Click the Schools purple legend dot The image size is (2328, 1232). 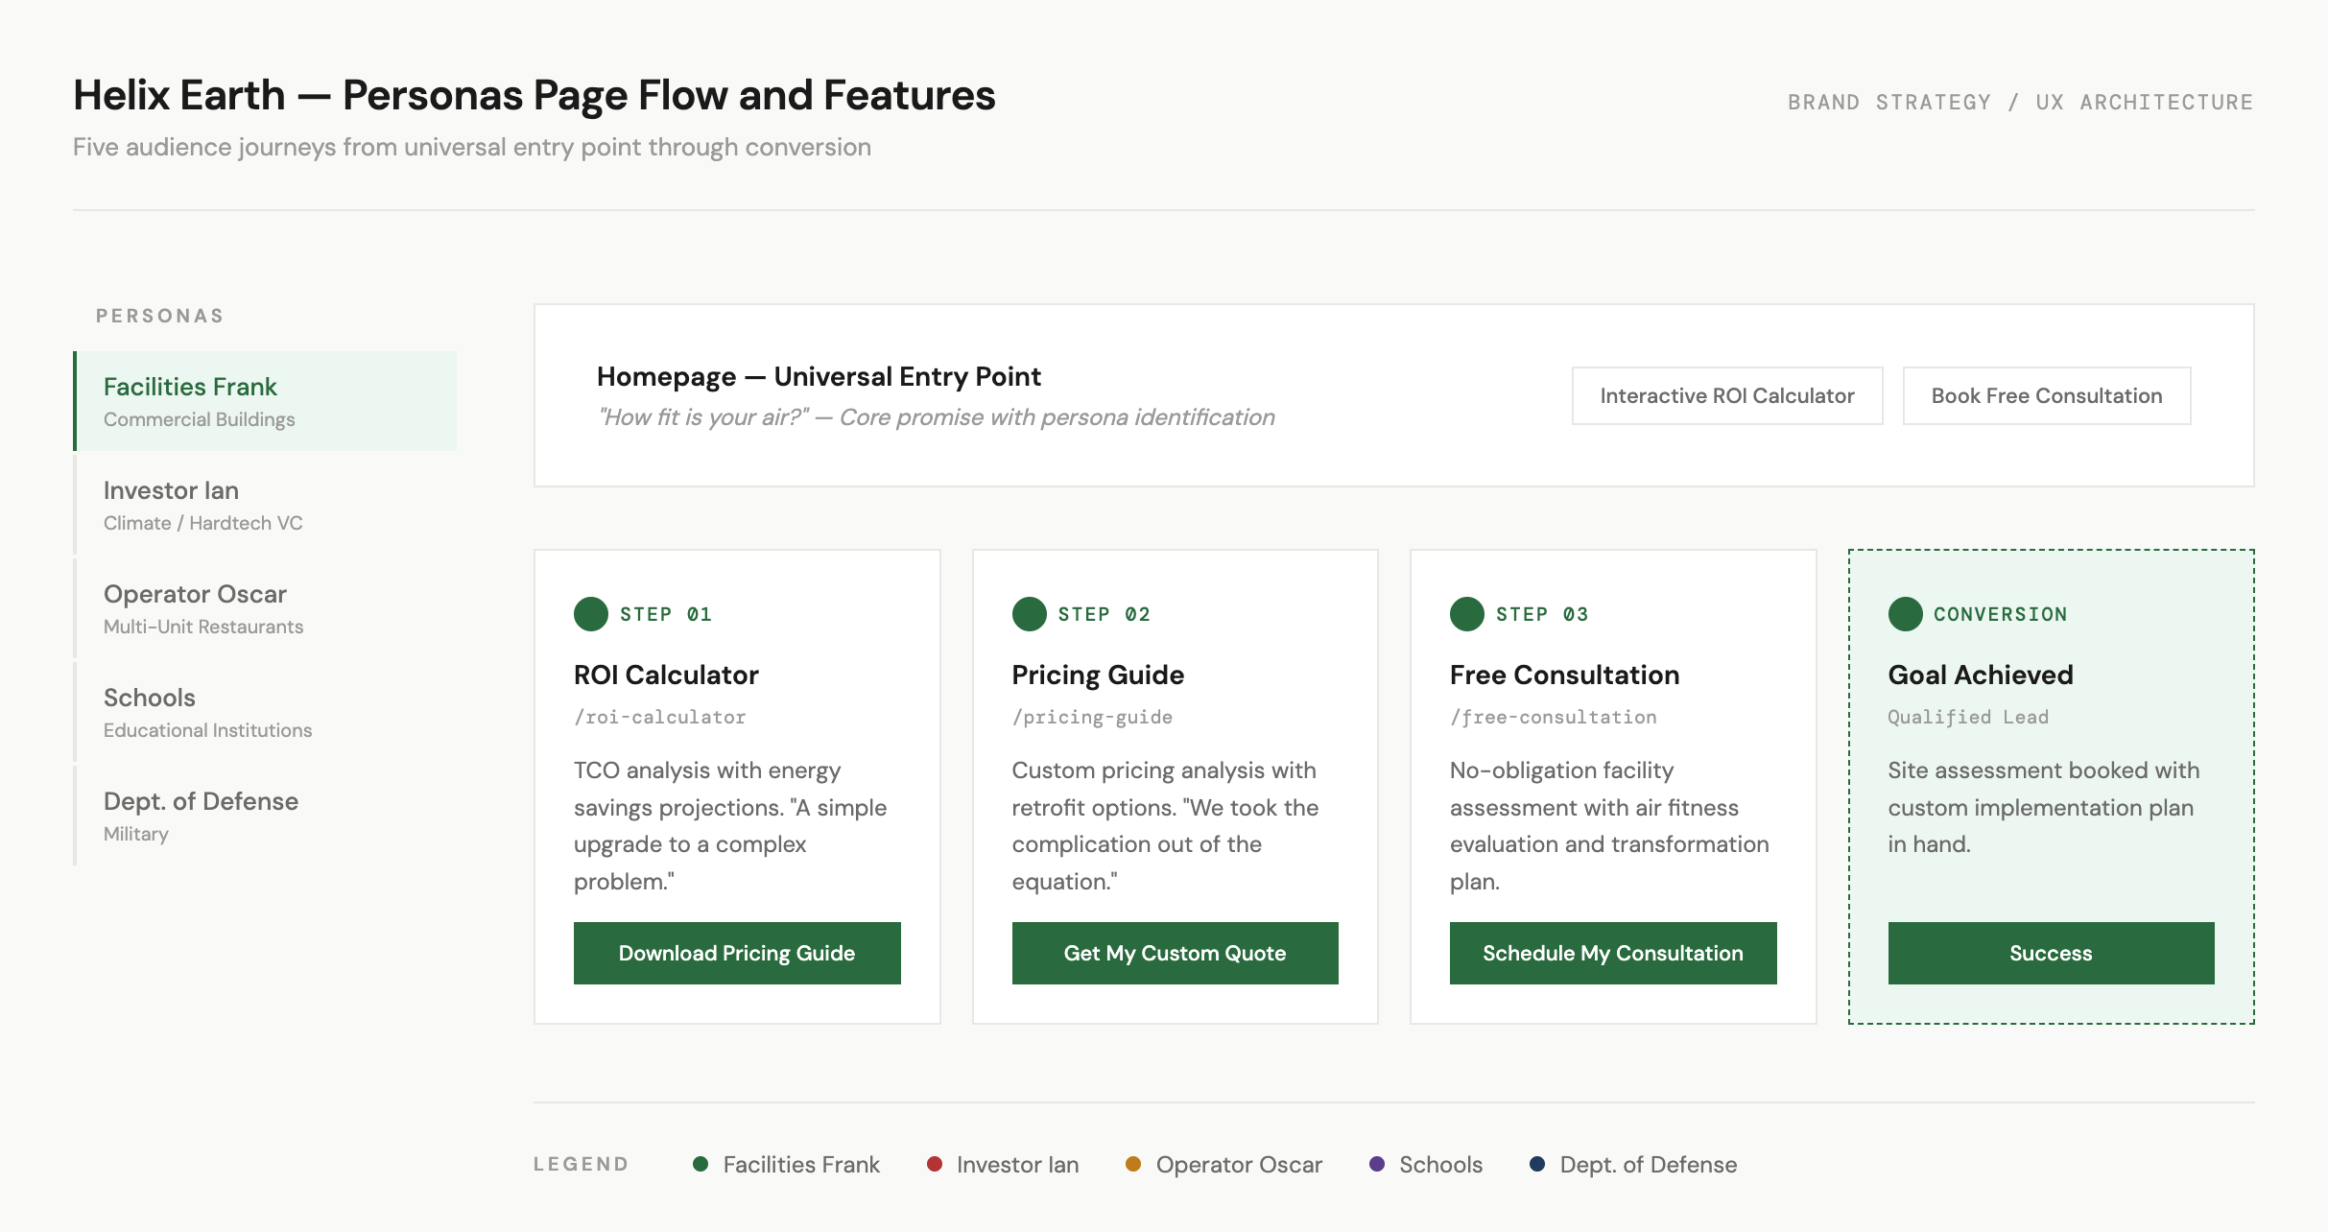tap(1377, 1164)
